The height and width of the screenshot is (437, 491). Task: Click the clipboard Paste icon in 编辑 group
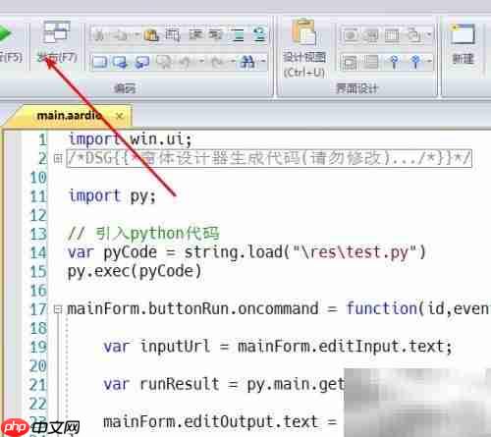151,35
